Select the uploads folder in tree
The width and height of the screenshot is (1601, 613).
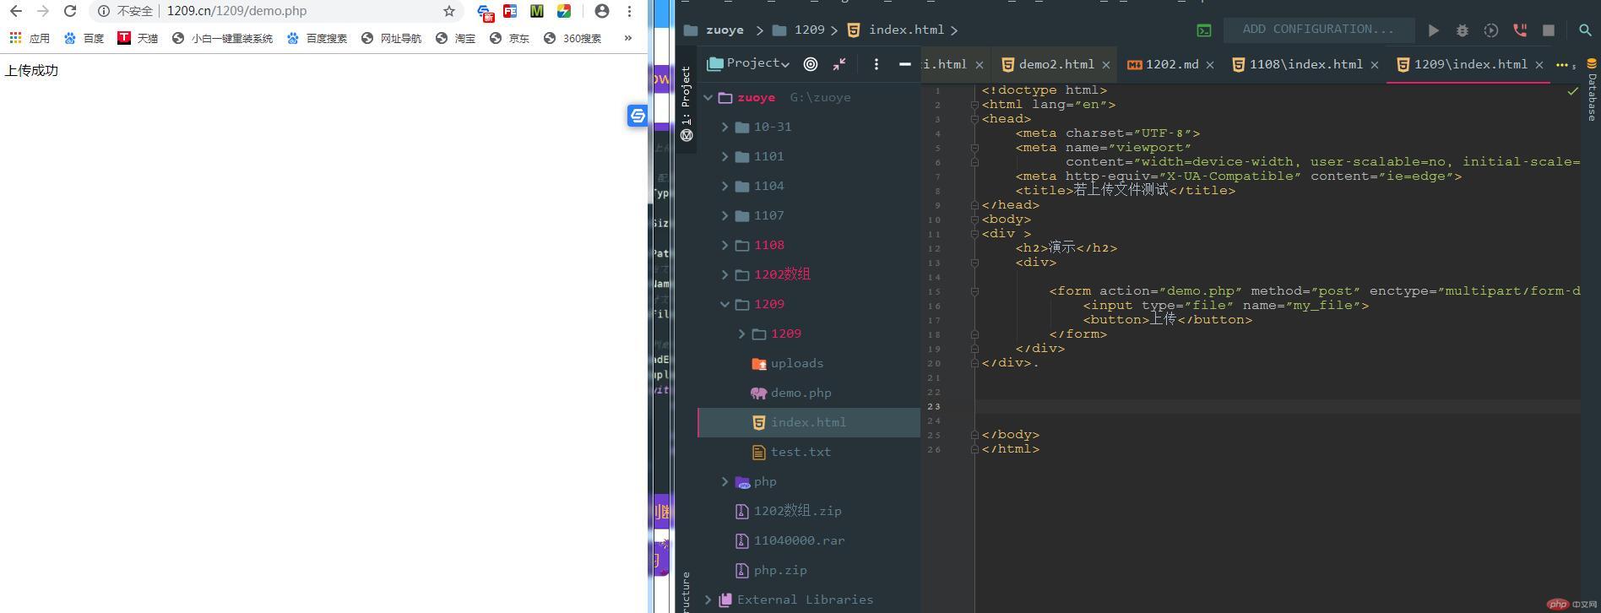pos(796,363)
